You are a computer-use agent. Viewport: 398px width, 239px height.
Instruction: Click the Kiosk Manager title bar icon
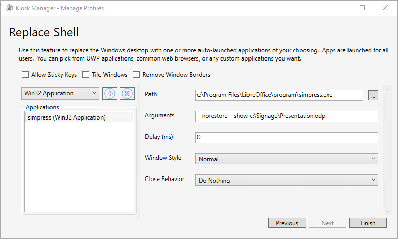9,8
